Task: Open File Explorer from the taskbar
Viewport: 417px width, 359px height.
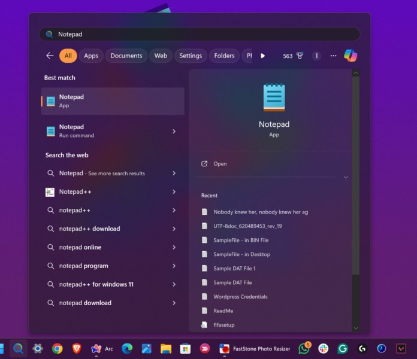Action: 166,349
